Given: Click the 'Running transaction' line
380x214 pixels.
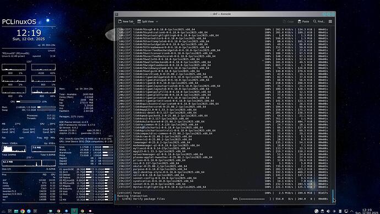Looking at the screenshot, I should 132,196.
